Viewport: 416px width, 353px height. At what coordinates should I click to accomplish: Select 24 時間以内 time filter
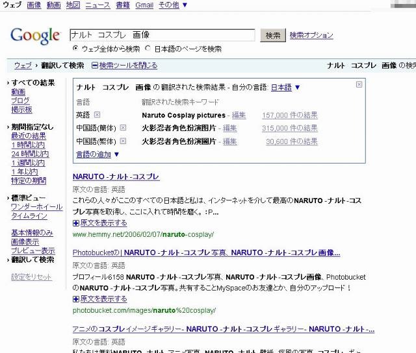tap(30, 154)
